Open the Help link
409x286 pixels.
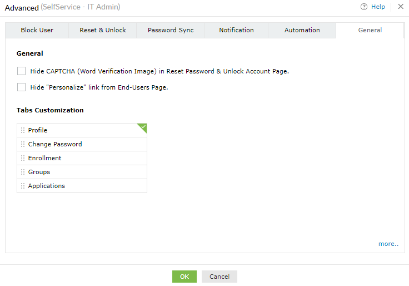(378, 7)
